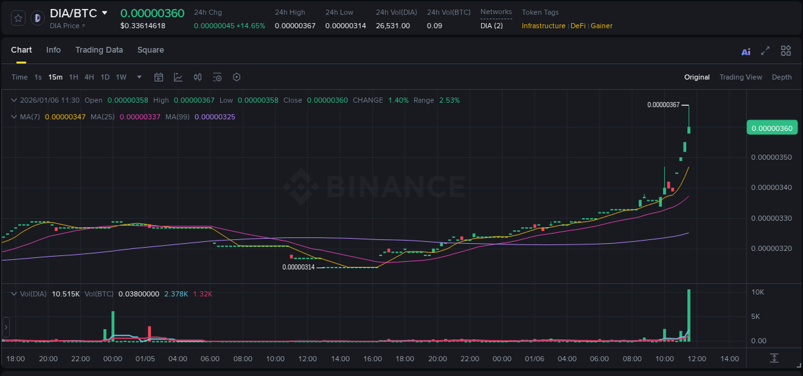Open the DIA/BTC pair dropdown
The width and height of the screenshot is (803, 376).
(104, 13)
